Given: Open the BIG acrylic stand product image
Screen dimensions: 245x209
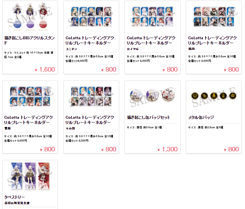Looking at the screenshot, I should pos(30,17).
